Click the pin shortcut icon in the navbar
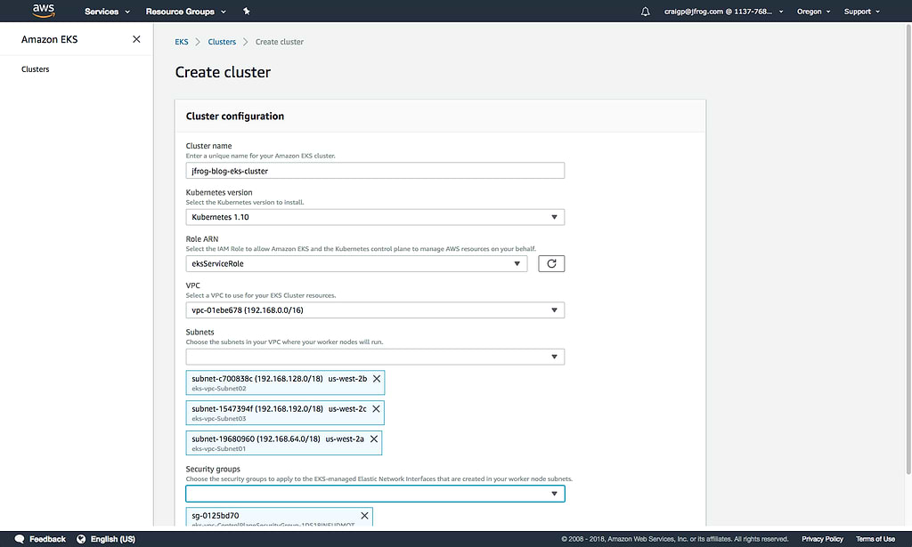This screenshot has width=912, height=547. click(x=246, y=11)
